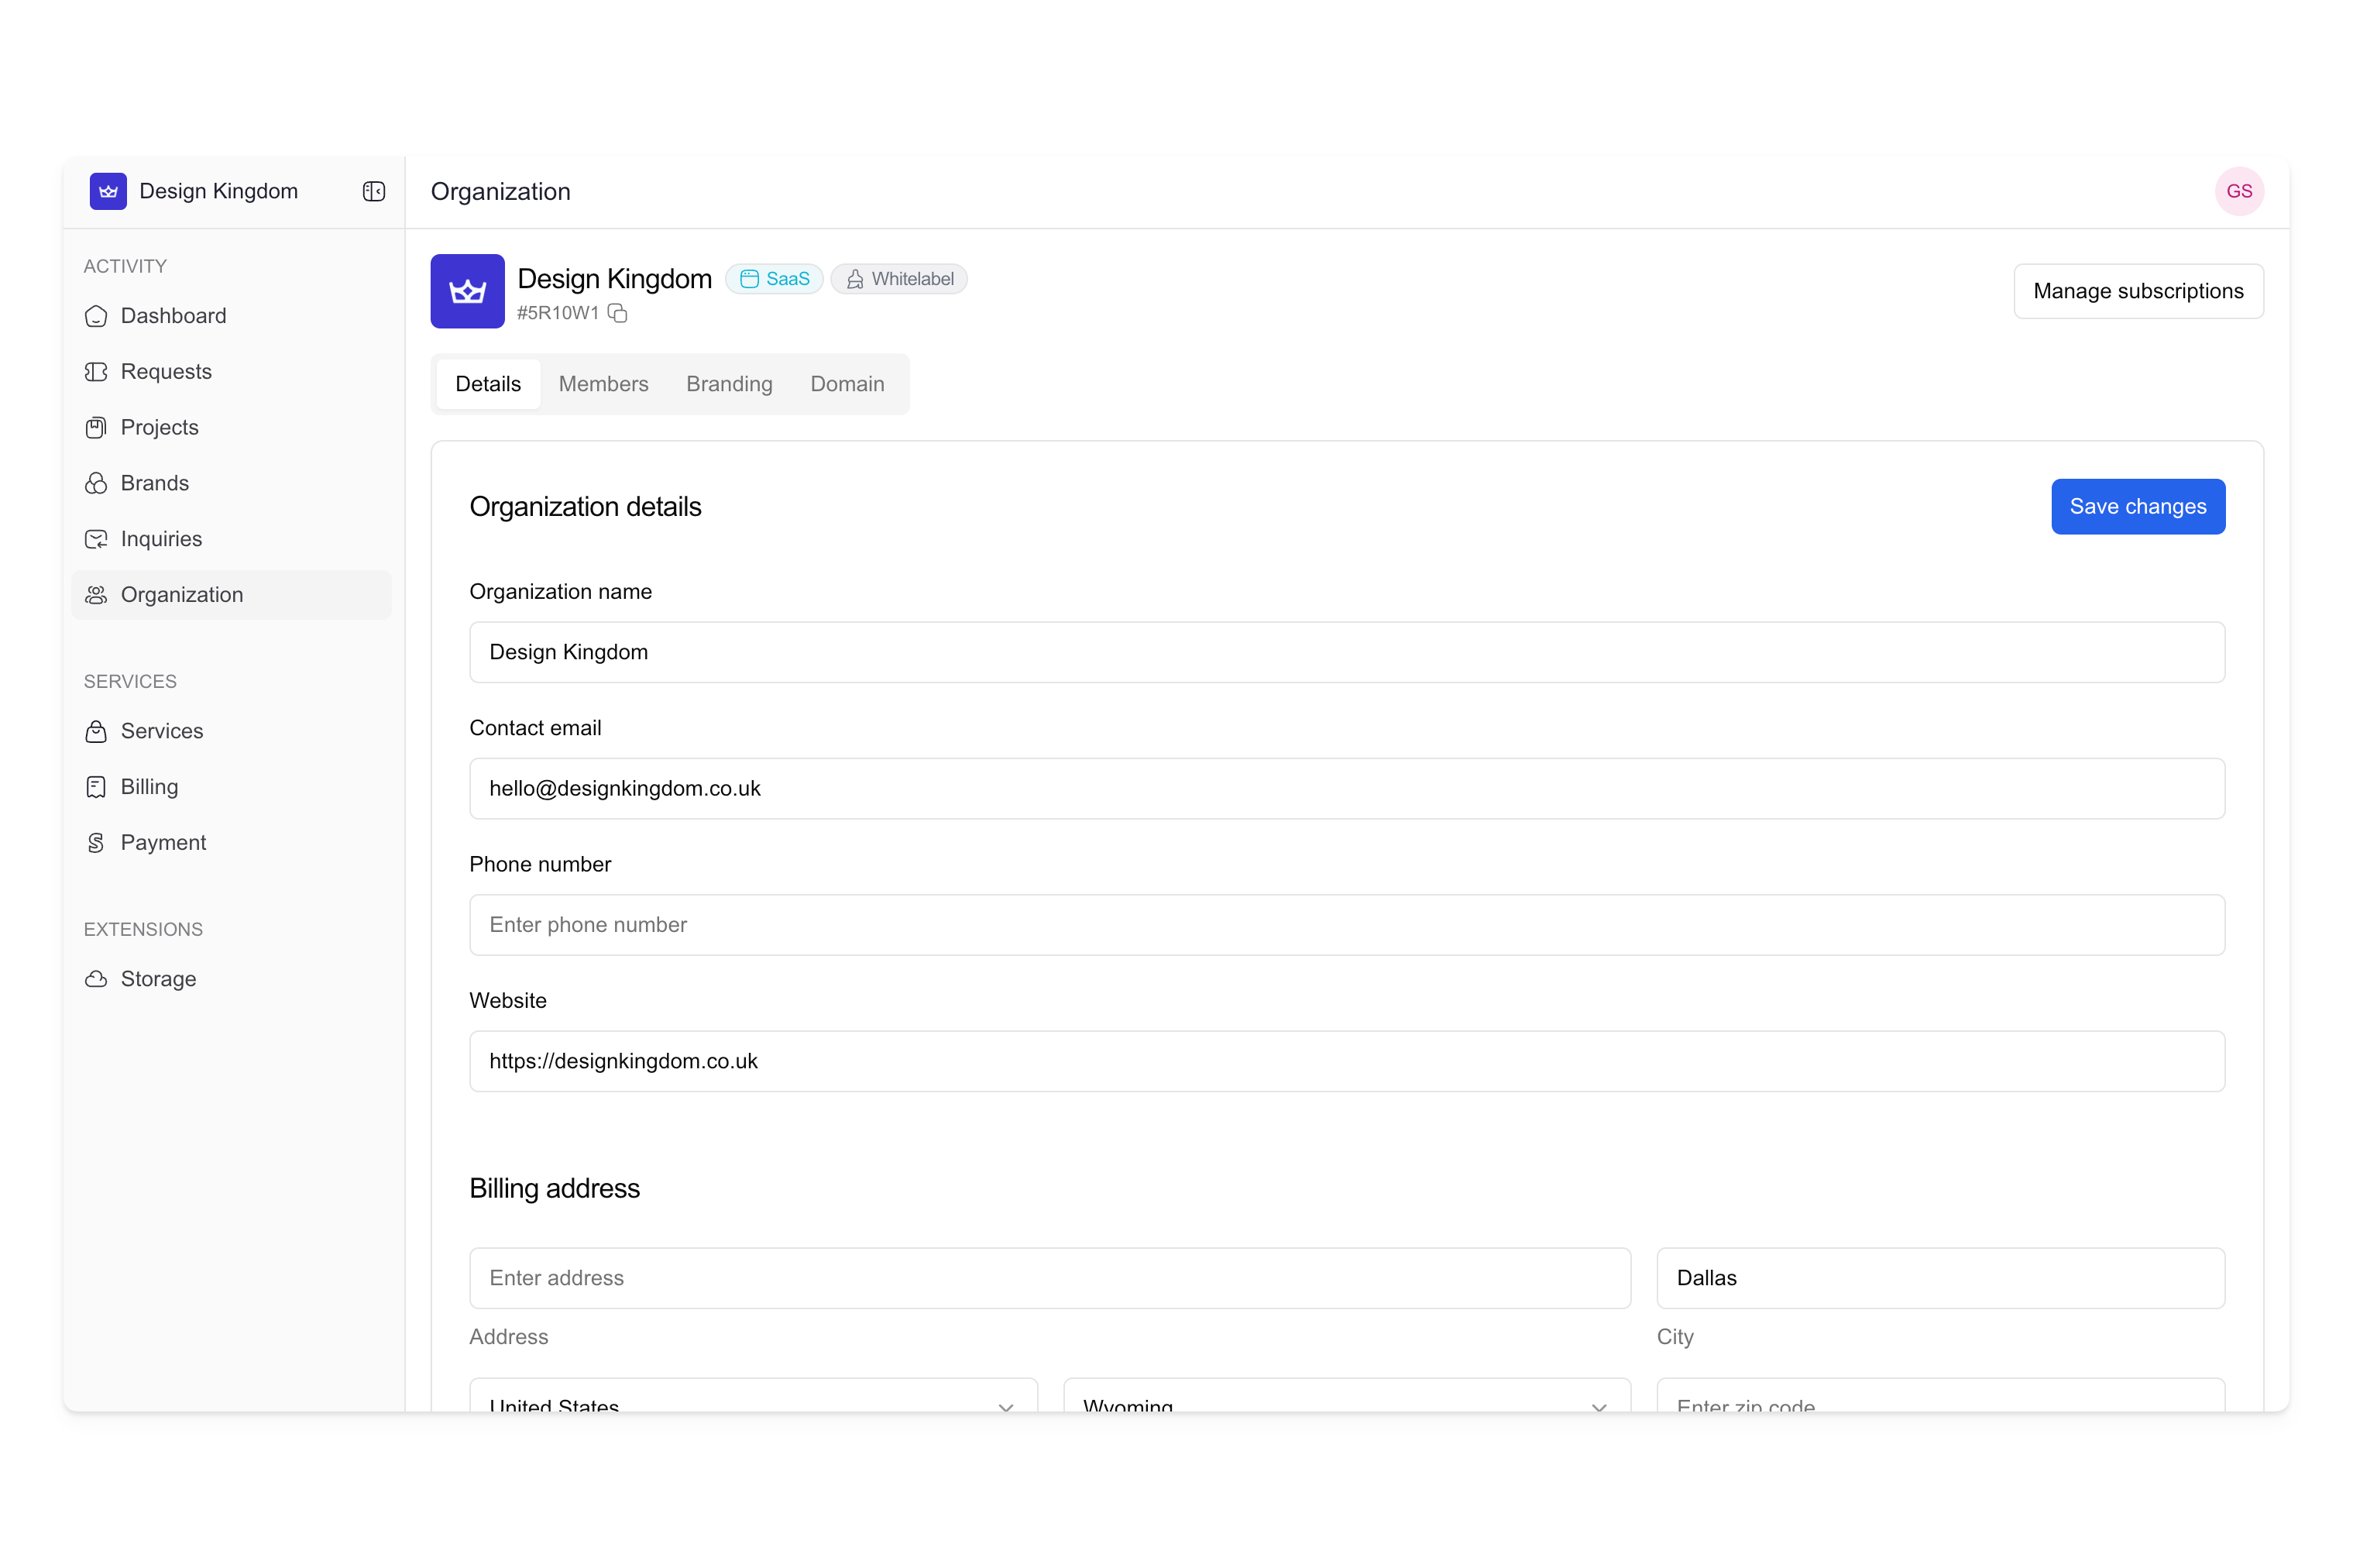Image resolution: width=2353 pixels, height=1568 pixels.
Task: Switch to the Domain tab
Action: point(847,384)
